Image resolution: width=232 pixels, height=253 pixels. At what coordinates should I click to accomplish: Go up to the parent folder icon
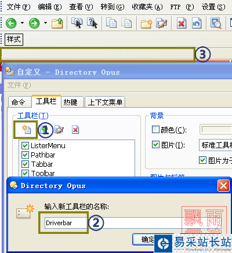click(x=57, y=23)
